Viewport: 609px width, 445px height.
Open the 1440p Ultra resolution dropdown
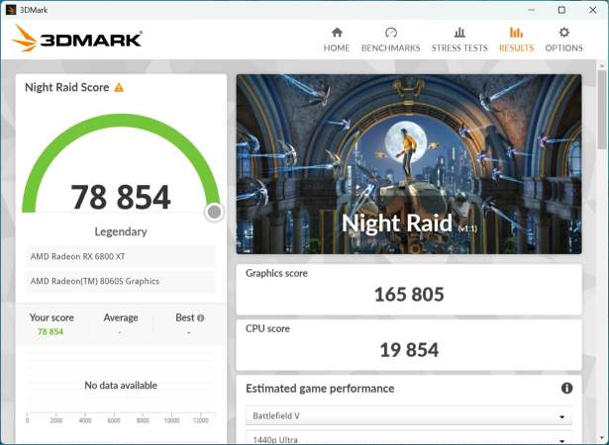tap(408, 438)
